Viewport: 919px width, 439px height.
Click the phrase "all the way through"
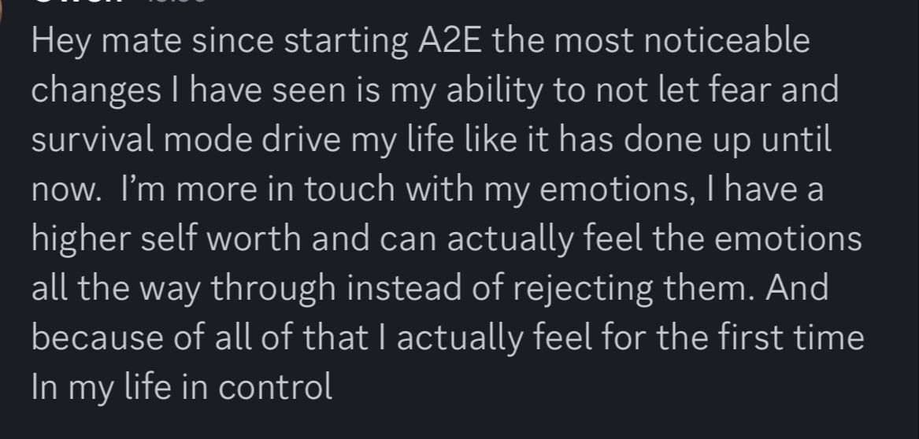click(x=184, y=290)
